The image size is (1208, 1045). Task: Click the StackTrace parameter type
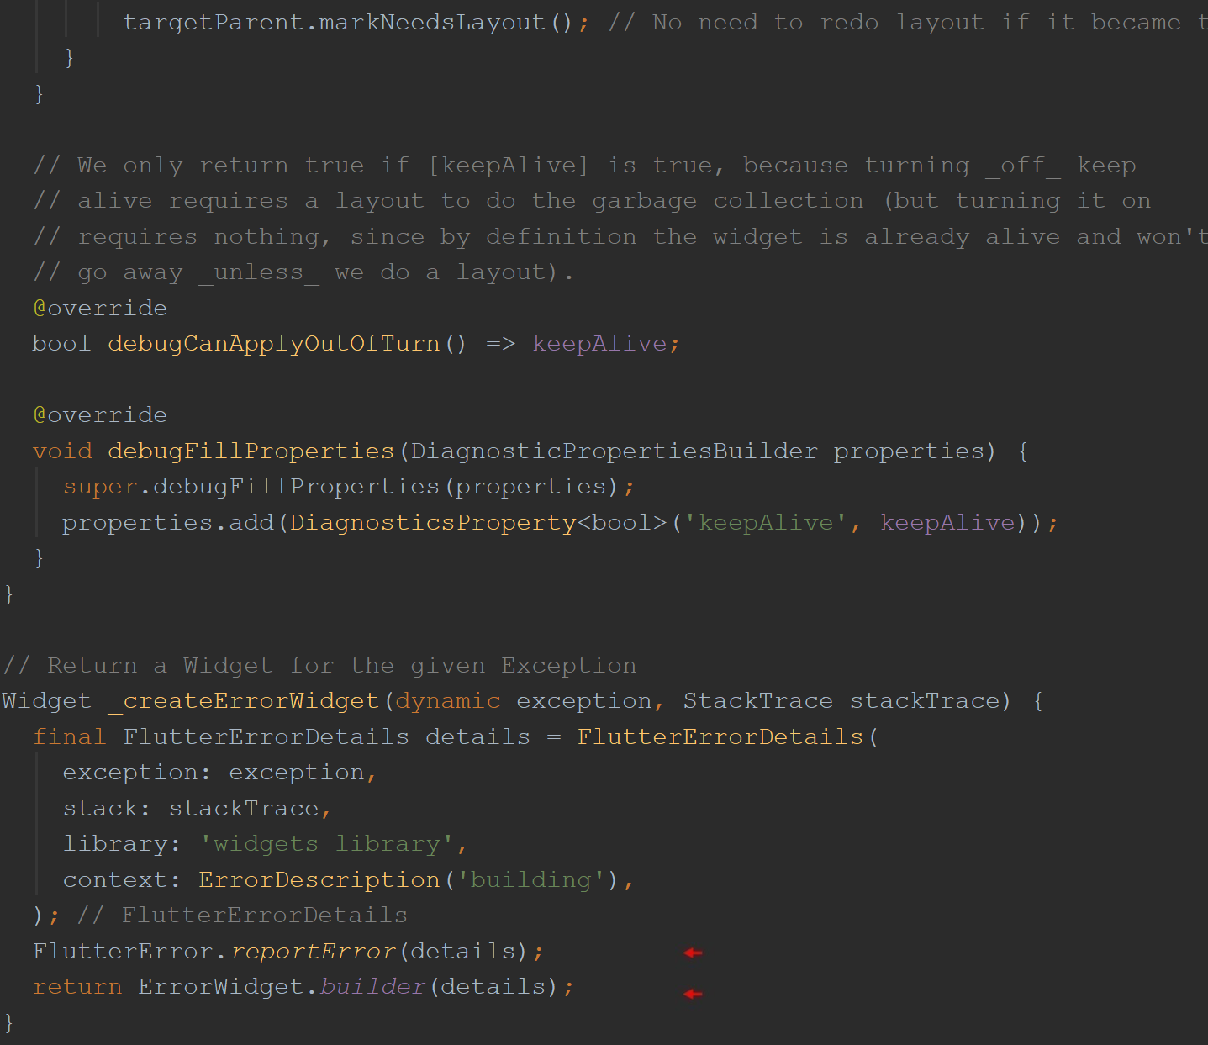pos(757,700)
